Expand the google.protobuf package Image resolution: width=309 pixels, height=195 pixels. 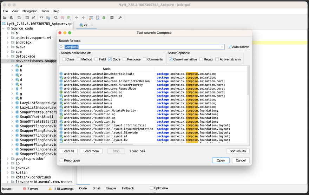8,158
